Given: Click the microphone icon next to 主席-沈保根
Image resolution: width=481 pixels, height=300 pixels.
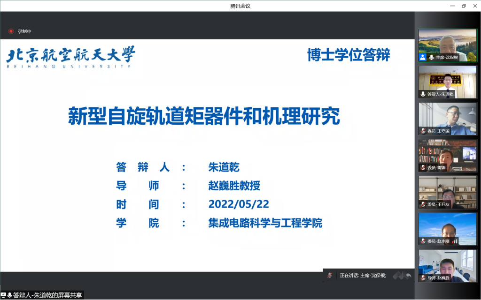Looking at the screenshot, I should 431,57.
